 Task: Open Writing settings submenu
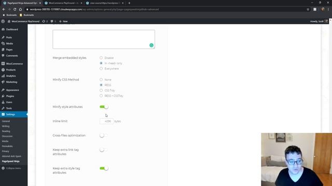[x=6, y=126]
